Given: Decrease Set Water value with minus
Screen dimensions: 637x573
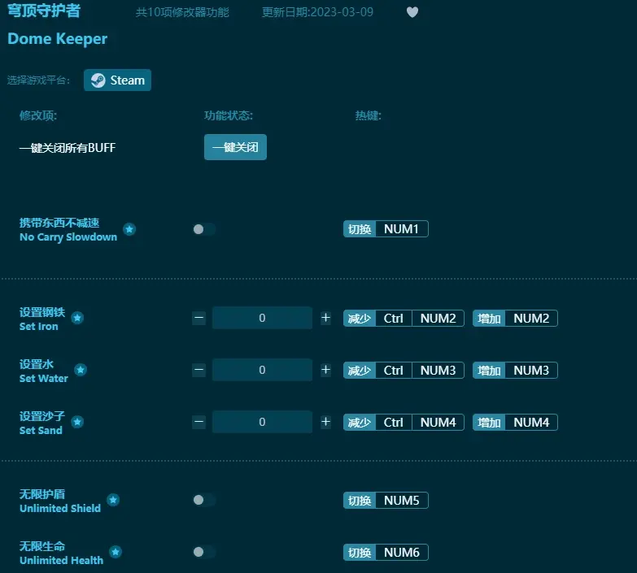Looking at the screenshot, I should pos(199,370).
